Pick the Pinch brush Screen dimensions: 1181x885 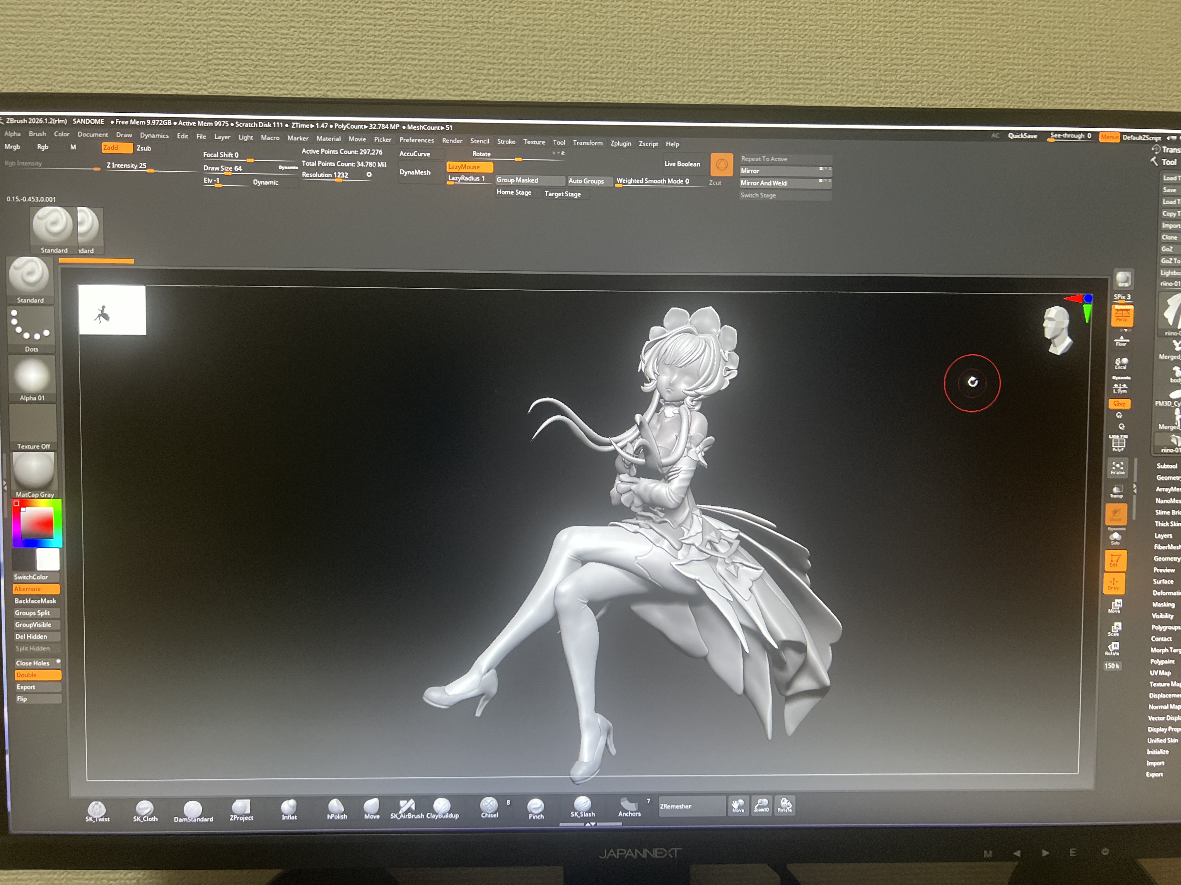point(536,809)
